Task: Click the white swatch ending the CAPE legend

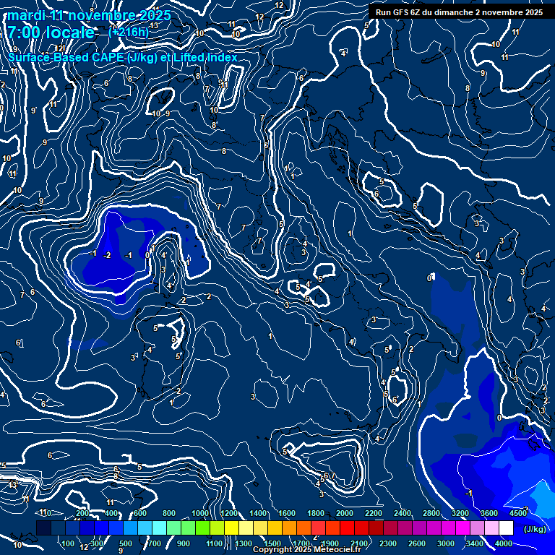Action: (x=506, y=528)
